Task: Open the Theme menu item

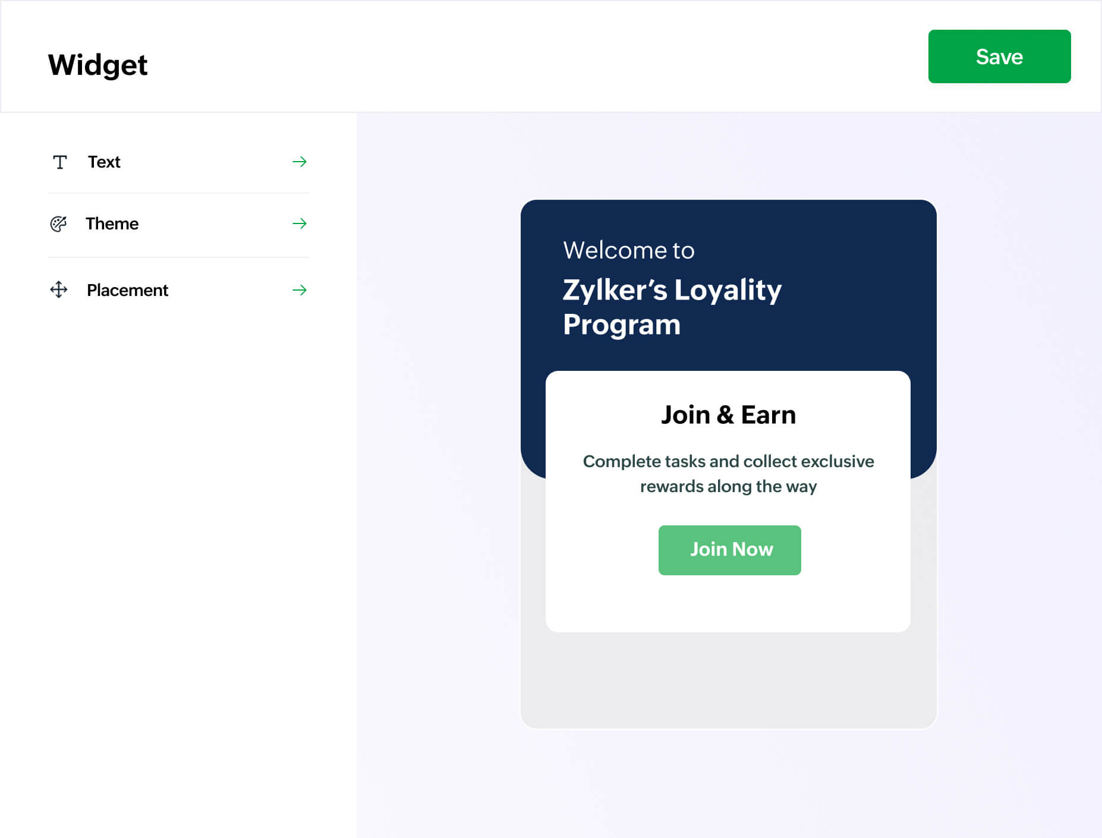Action: [x=112, y=224]
